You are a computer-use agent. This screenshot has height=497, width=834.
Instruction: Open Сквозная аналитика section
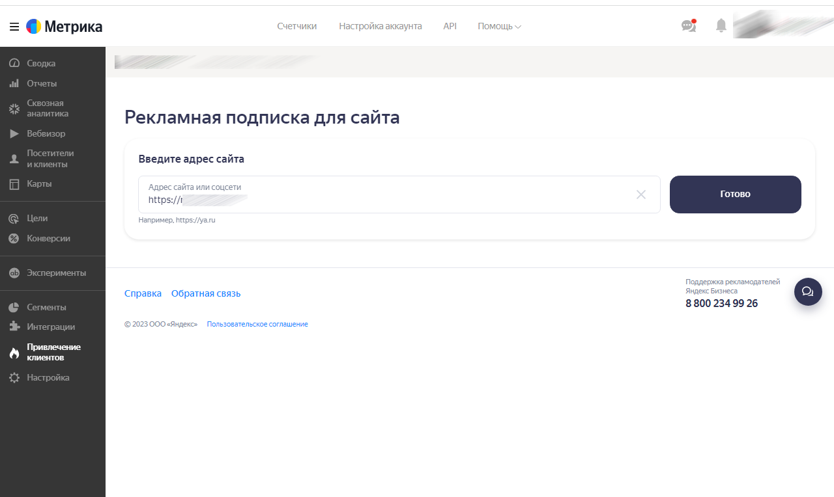coord(47,108)
